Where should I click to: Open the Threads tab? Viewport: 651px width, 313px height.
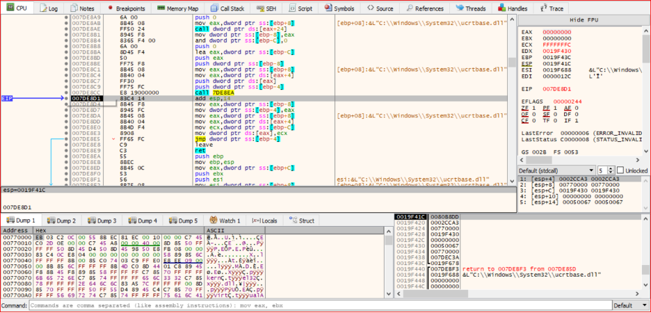coord(471,8)
